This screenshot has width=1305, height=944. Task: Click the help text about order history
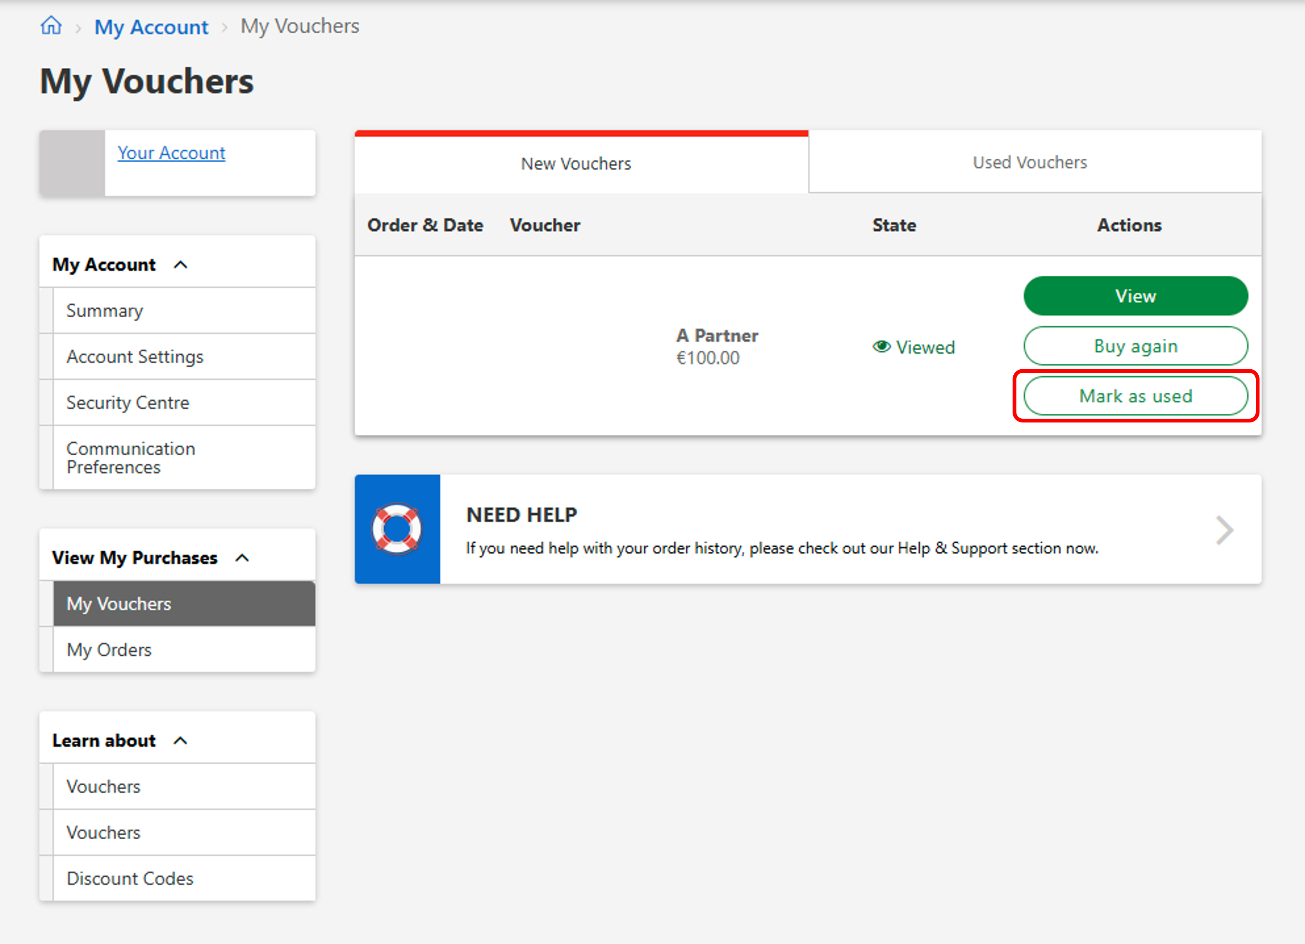pyautogui.click(x=782, y=549)
